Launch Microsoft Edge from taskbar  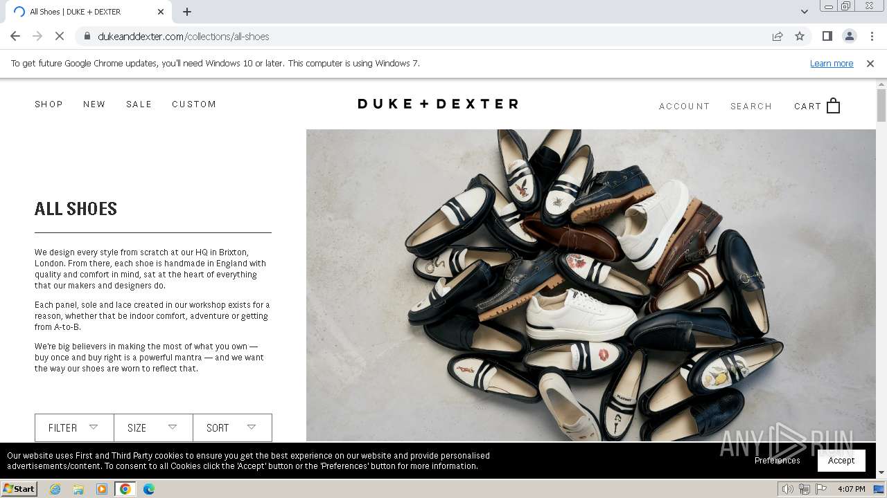(149, 489)
